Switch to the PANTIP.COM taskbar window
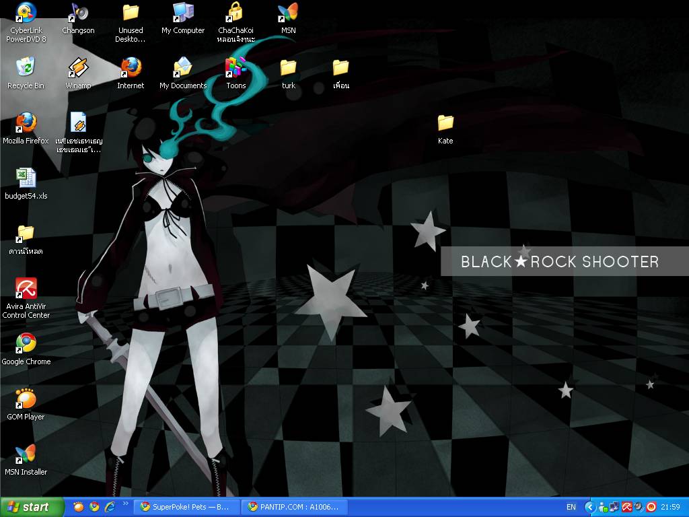 296,507
